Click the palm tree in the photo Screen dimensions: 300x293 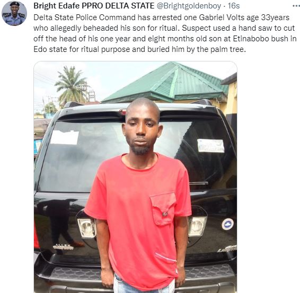pos(71,85)
